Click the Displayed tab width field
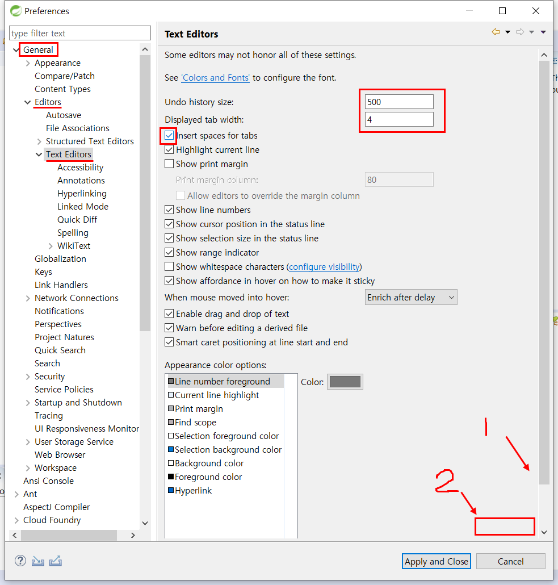 399,119
